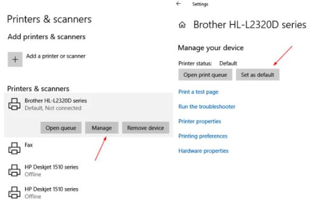Viewport: 312px width, 210px height.
Task: Click Remove device button
Action: pos(146,128)
